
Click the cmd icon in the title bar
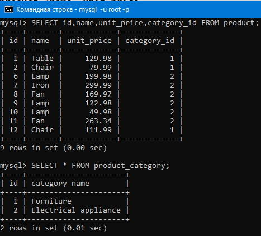(9, 9)
